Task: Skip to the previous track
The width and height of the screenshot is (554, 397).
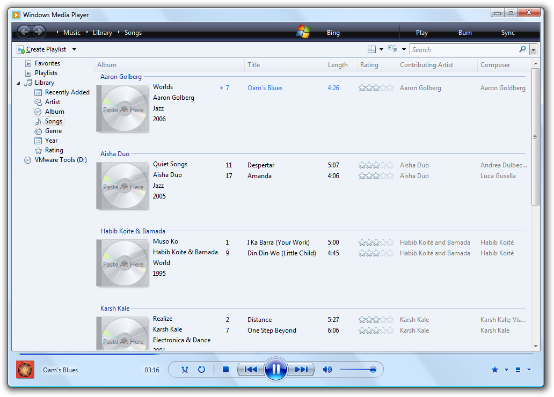Action: tap(251, 370)
